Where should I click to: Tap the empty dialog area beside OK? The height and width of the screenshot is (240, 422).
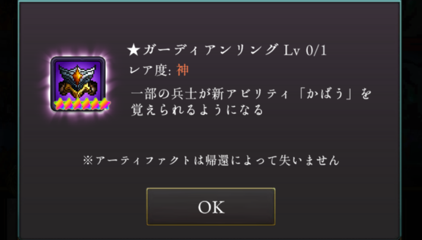[x=336, y=206]
